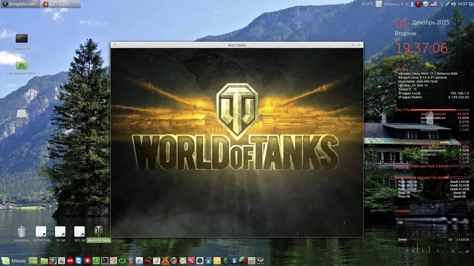Maximize the WoT Client window
Viewport: 474px width, 266px height.
[x=353, y=45]
